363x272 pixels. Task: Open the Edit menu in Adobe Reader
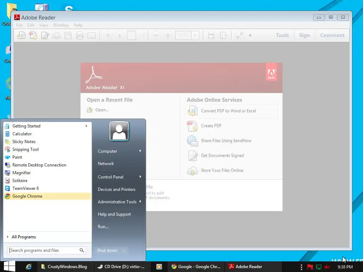pyautogui.click(x=30, y=25)
